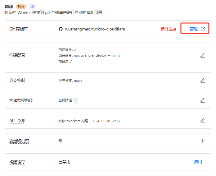
Task: Click the GitHub logo next to repository name
Action: (x=61, y=29)
